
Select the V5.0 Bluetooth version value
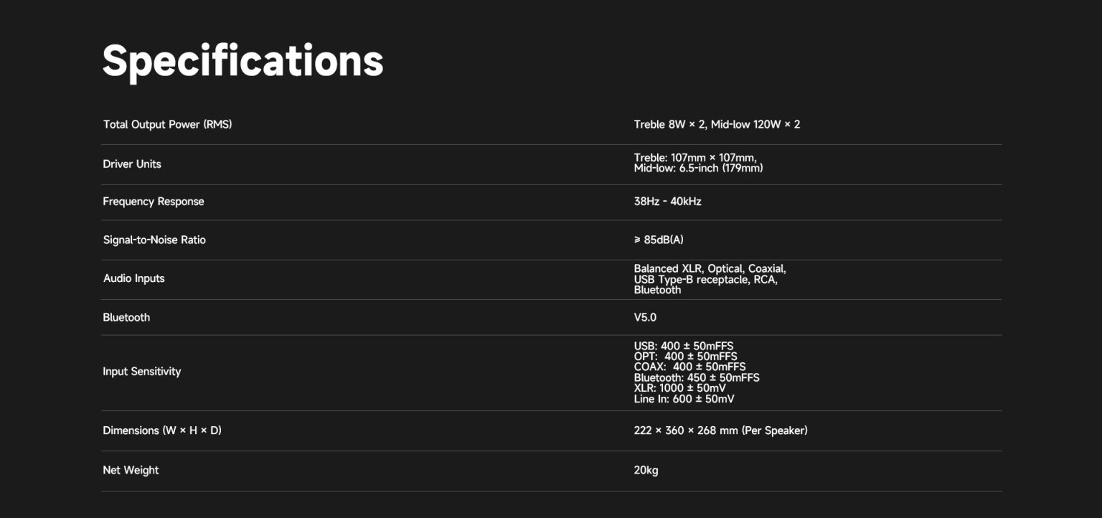click(x=645, y=317)
